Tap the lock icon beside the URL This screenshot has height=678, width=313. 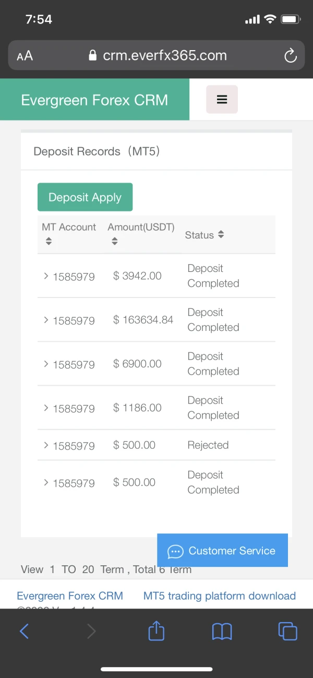93,56
